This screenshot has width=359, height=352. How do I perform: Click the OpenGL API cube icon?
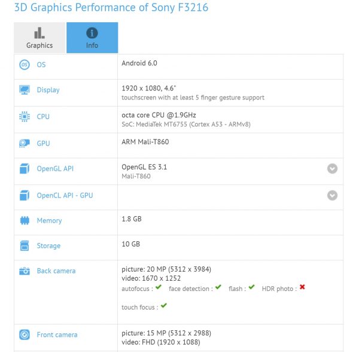pyautogui.click(x=25, y=169)
